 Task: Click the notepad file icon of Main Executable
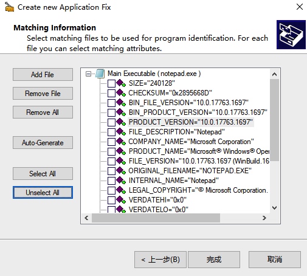(100, 74)
